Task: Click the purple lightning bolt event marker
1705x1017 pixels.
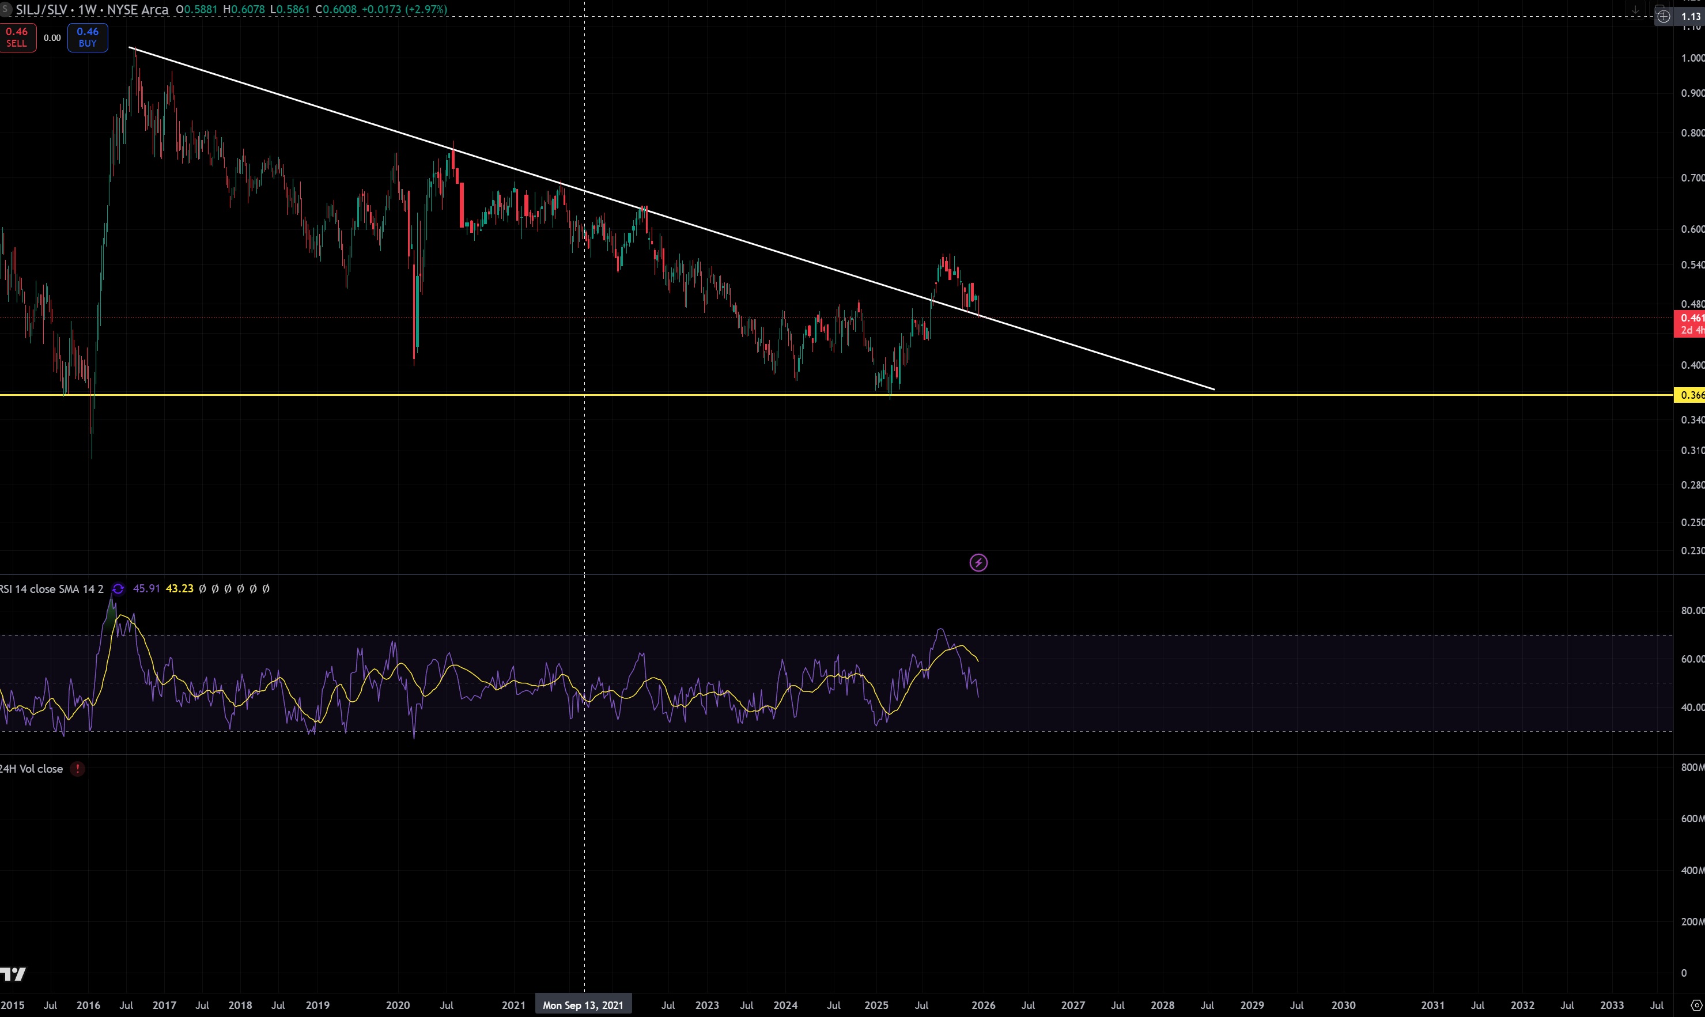Action: click(978, 562)
